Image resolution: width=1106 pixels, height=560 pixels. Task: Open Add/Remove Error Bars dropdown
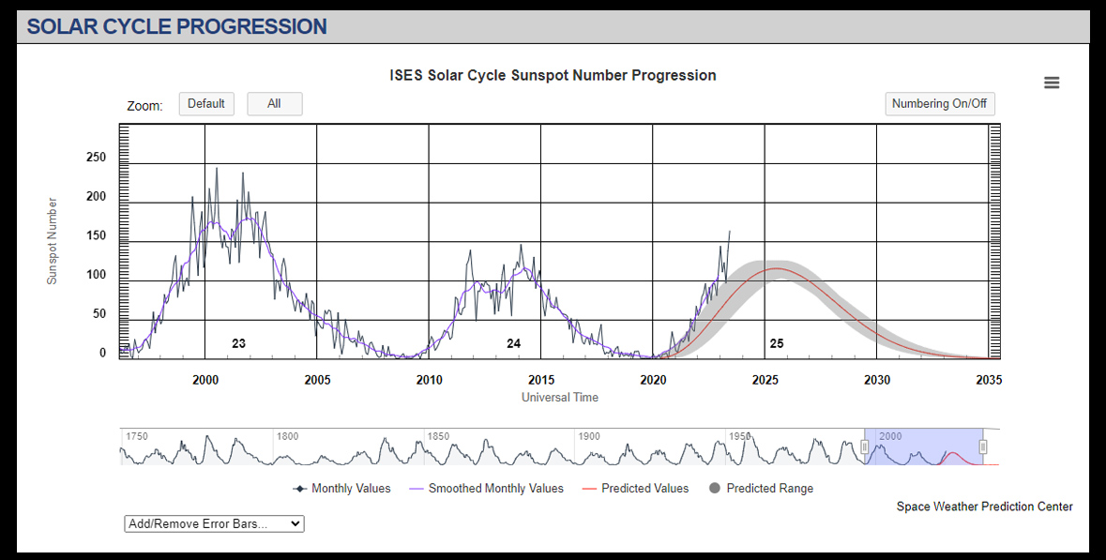click(x=215, y=524)
